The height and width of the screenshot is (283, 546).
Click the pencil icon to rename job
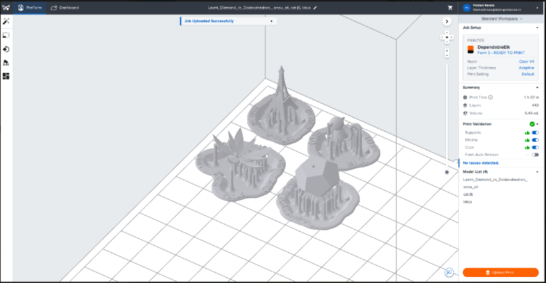point(315,8)
